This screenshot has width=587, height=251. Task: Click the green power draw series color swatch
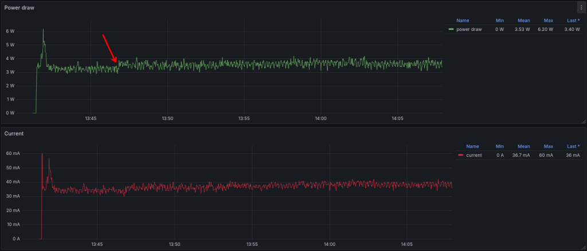452,29
